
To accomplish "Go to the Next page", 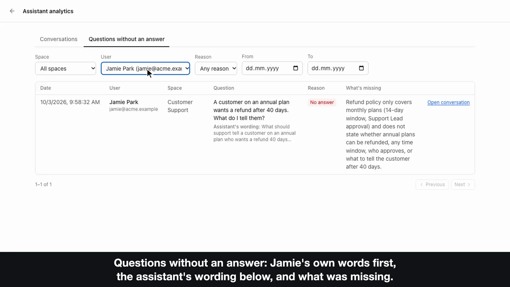I will click(463, 185).
